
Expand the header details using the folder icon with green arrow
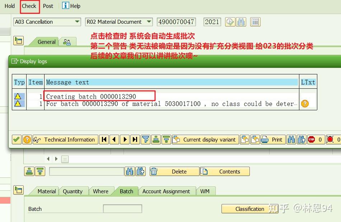18,41
